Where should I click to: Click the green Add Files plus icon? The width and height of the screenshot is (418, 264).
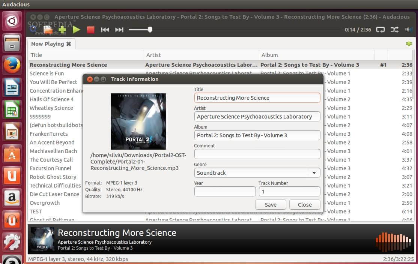[x=62, y=29]
